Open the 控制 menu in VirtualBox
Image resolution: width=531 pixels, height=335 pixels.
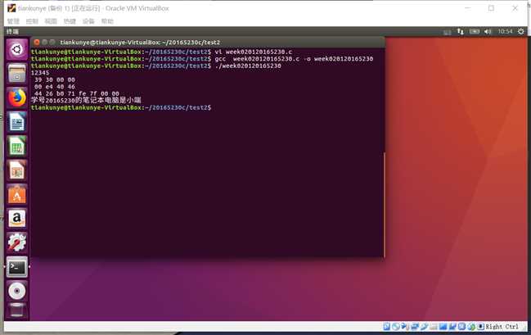click(x=32, y=21)
